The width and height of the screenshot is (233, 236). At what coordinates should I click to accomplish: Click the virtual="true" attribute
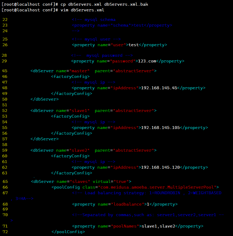(111, 182)
